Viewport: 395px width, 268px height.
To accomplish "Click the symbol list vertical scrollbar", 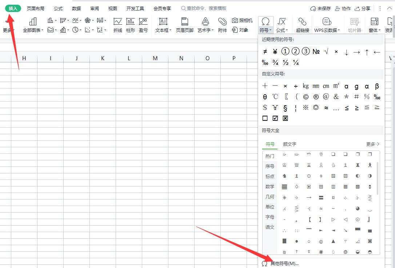I will pos(378,178).
